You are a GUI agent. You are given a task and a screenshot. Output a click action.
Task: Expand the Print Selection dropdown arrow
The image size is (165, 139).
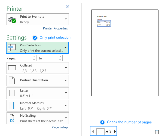point(65,48)
